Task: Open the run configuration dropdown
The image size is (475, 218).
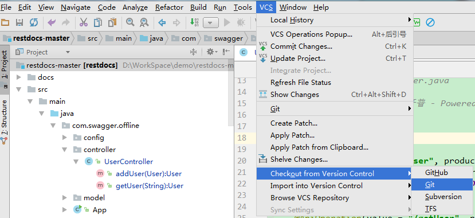Action: coord(211,22)
